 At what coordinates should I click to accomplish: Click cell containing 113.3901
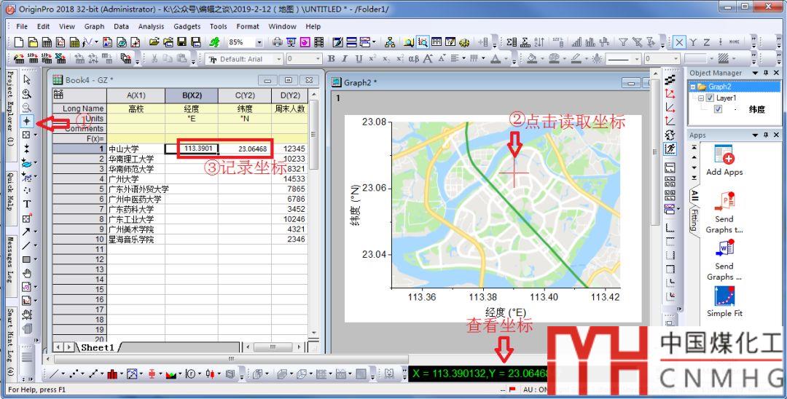point(192,149)
